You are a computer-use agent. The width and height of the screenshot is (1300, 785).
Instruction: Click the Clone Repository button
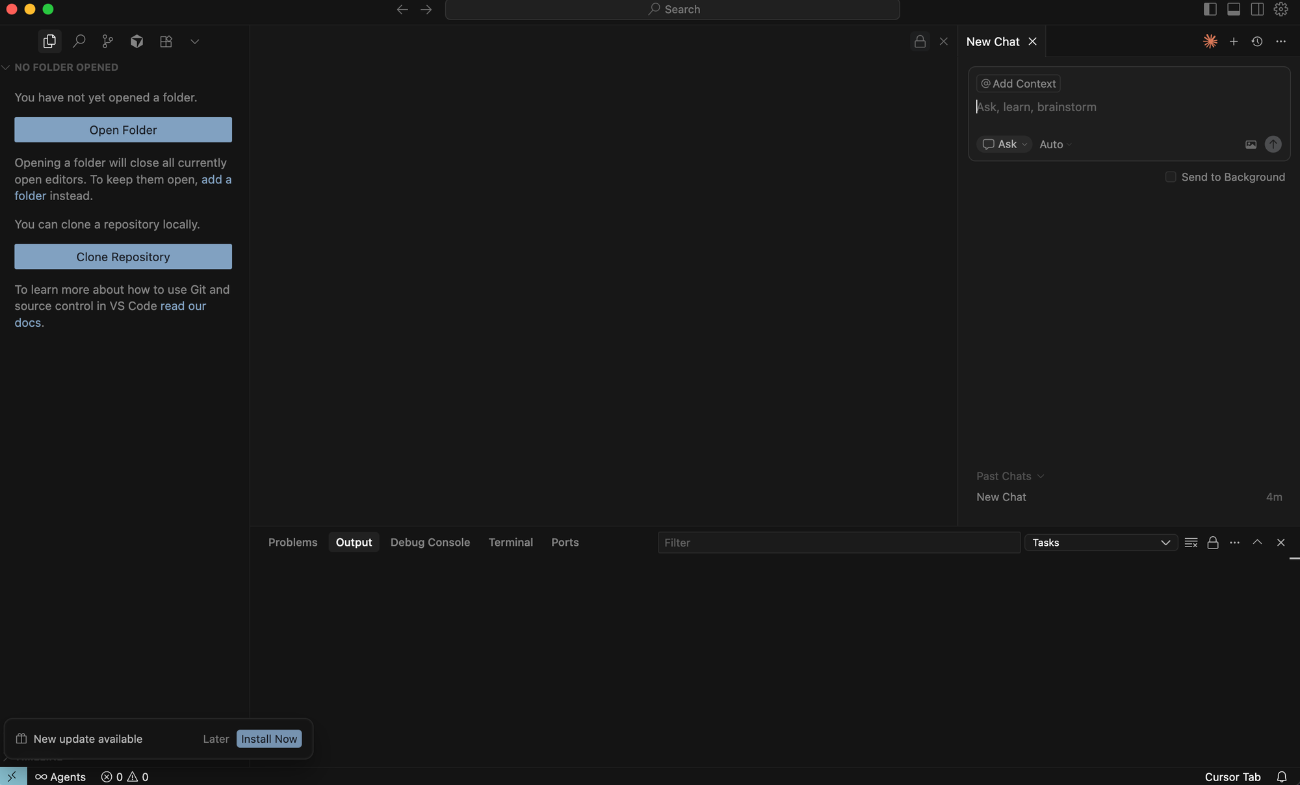[123, 257]
